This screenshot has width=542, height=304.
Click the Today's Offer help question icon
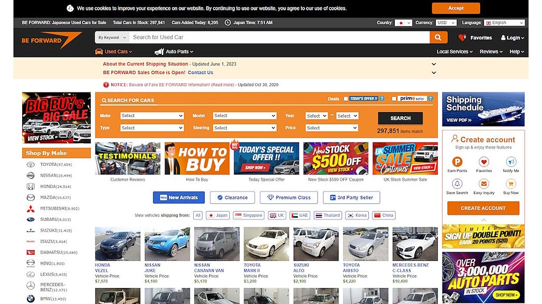382,99
